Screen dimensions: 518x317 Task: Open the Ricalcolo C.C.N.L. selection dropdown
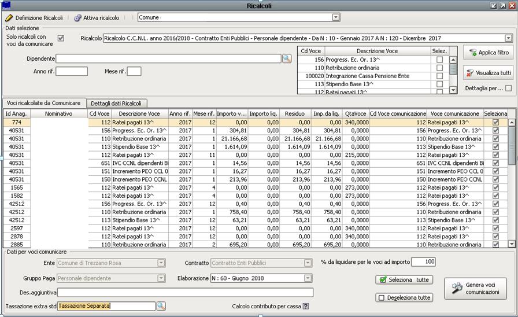click(x=508, y=38)
